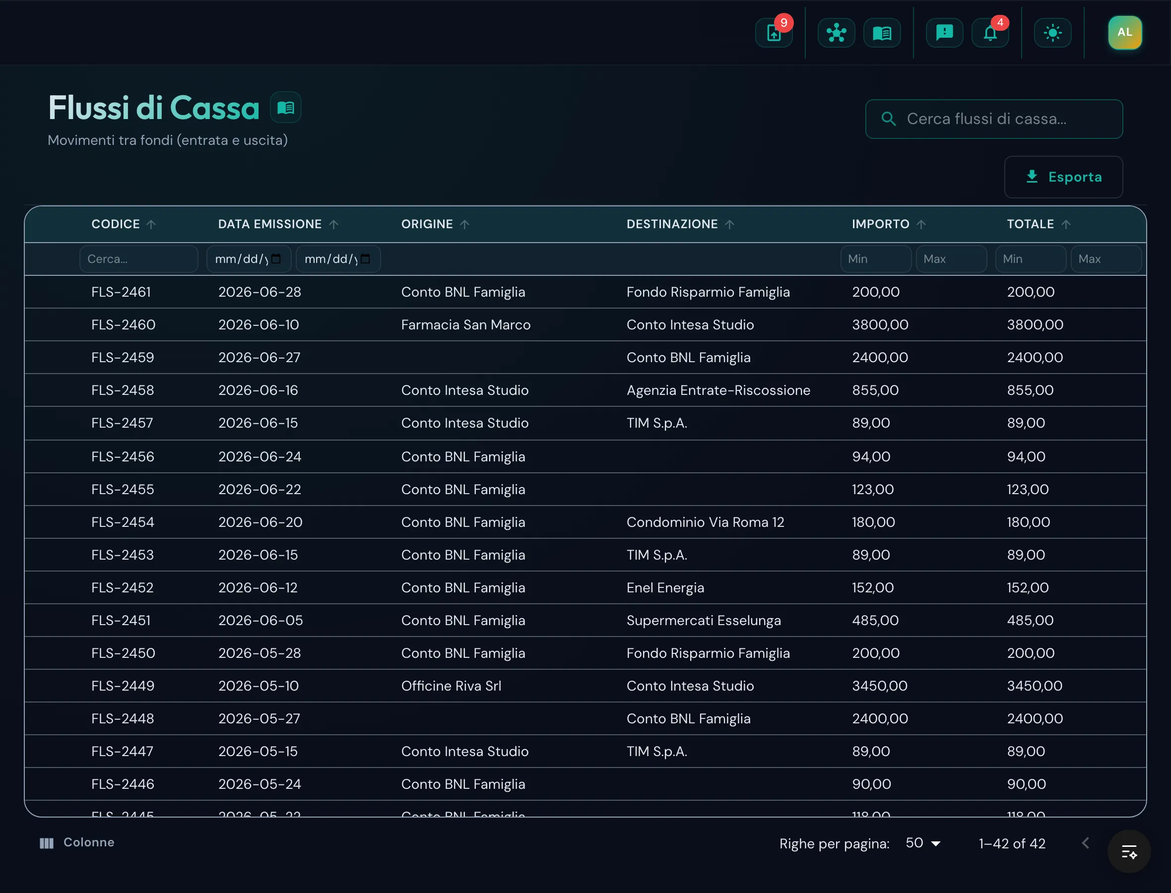
Task: Open the AL user avatar menu
Action: coord(1125,32)
